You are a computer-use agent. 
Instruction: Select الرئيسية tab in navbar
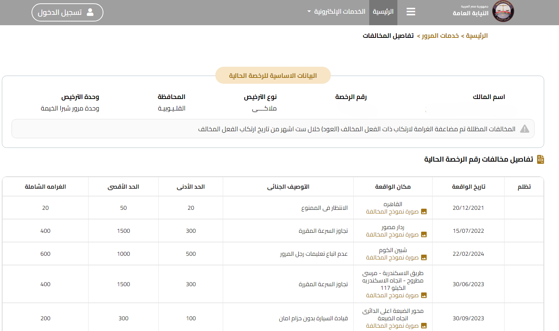383,12
